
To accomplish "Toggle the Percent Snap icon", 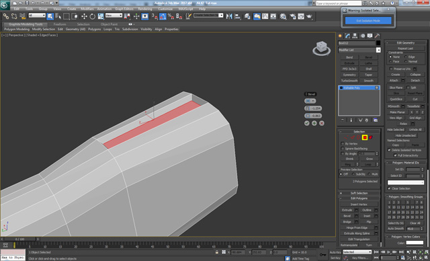I will coord(171,16).
